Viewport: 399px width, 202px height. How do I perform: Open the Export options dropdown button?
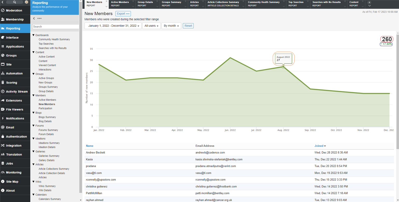pos(123,14)
